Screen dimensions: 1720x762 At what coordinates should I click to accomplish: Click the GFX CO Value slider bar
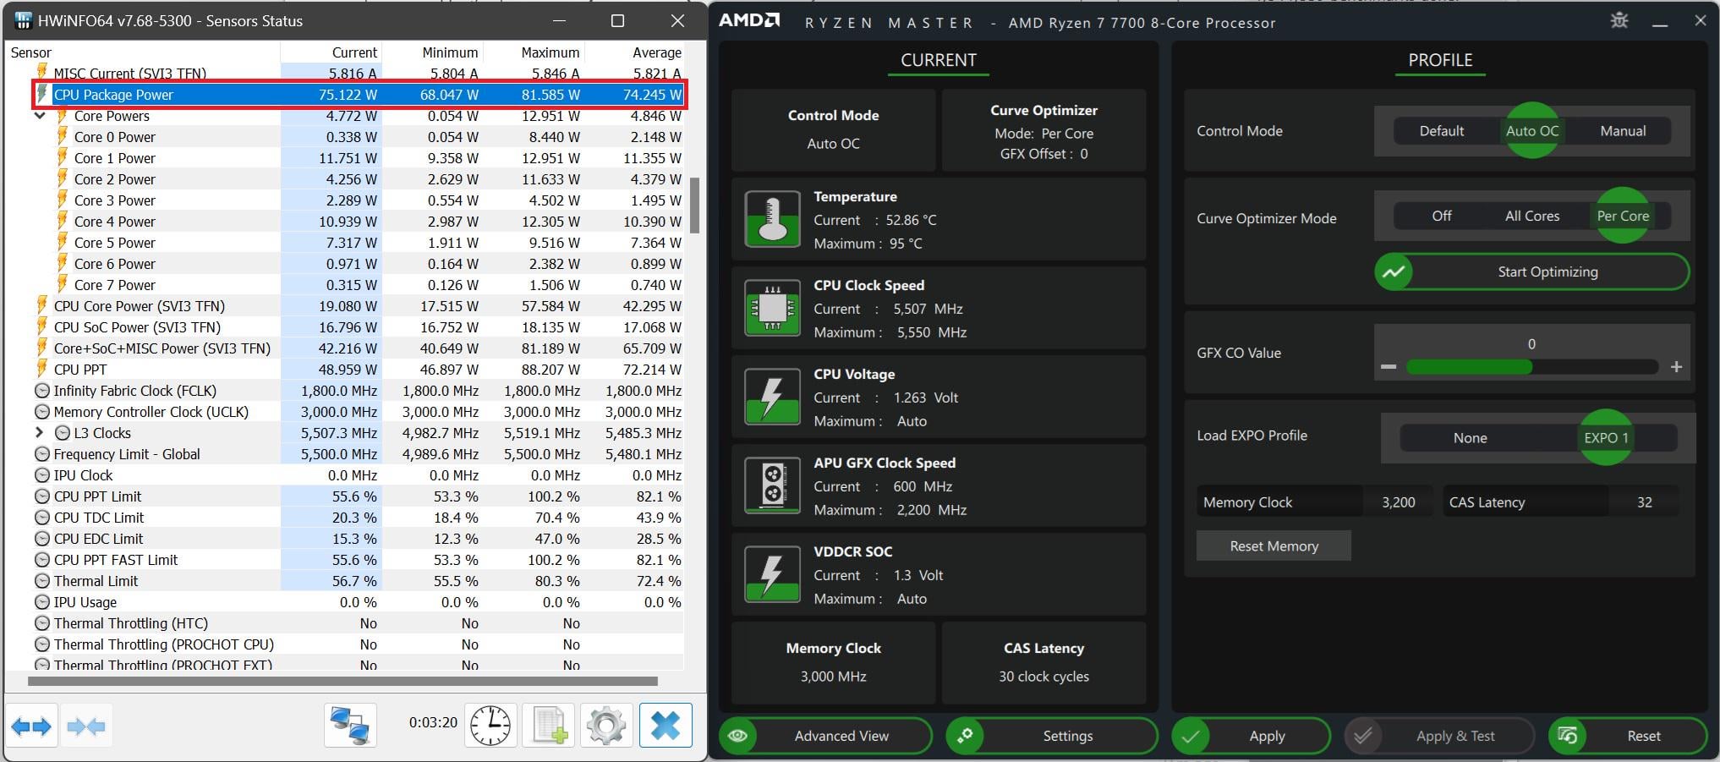click(x=1531, y=367)
